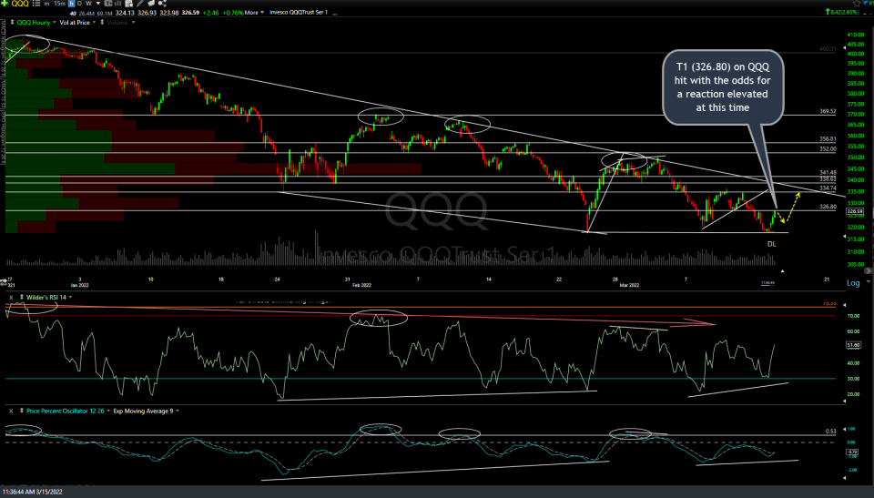Click the 11:36:44 AM 3/15/2022 timestamp
This screenshot has width=874, height=498.
pyautogui.click(x=33, y=492)
